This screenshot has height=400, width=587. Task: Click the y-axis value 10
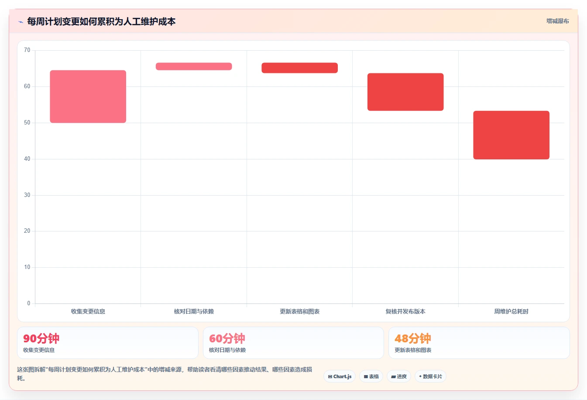coord(27,267)
